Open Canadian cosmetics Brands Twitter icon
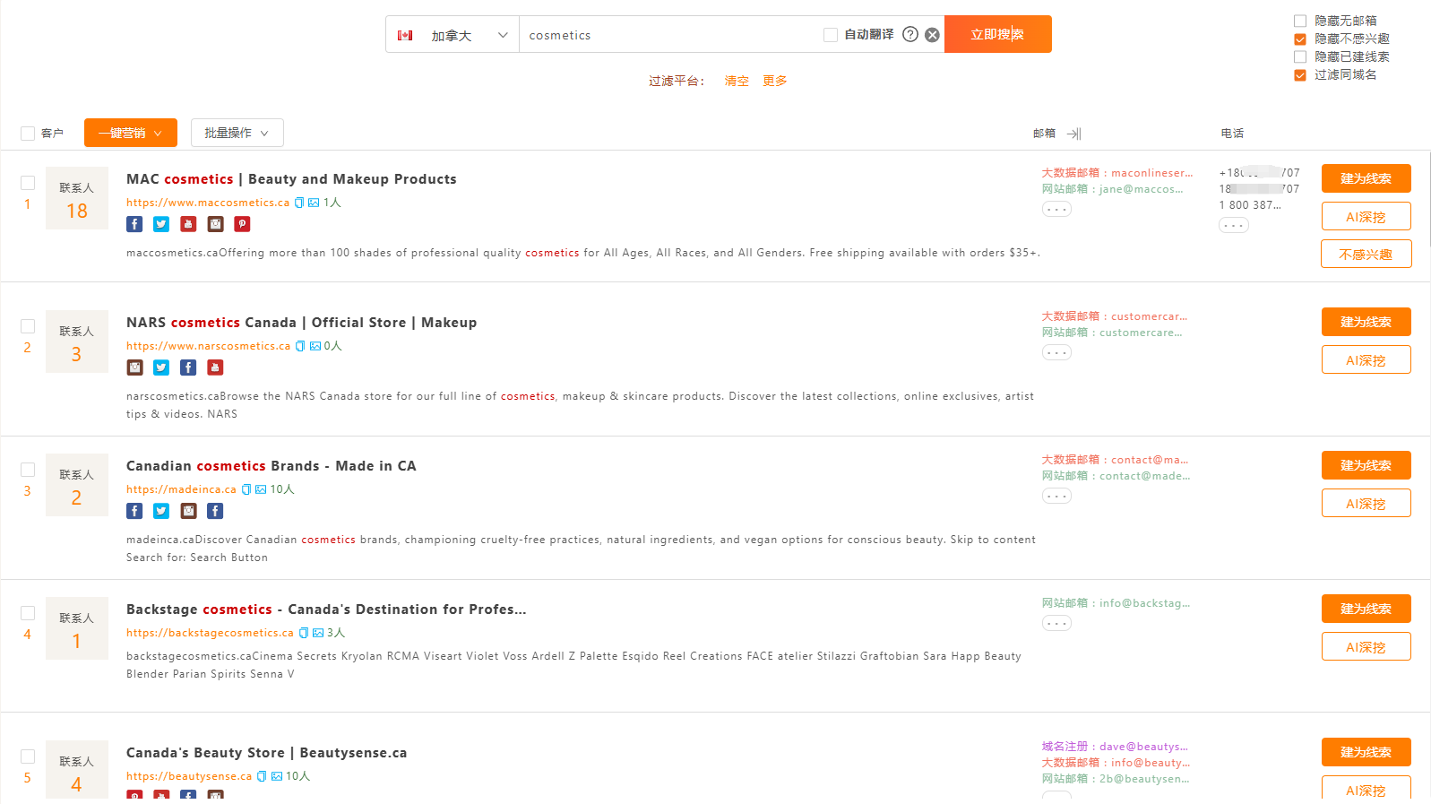1431x804 pixels. 161,511
